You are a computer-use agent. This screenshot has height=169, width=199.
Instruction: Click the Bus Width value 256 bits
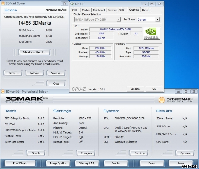click(x=146, y=56)
